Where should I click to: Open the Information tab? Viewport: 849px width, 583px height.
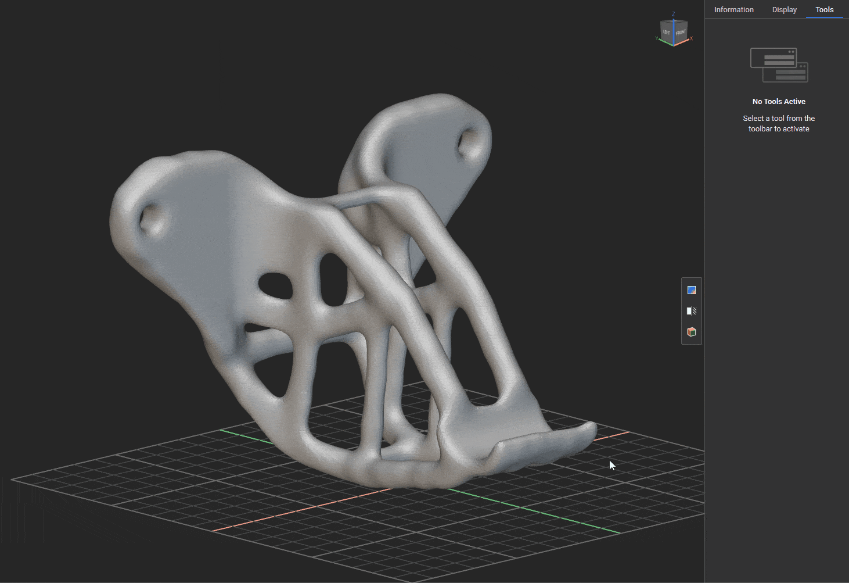pyautogui.click(x=733, y=10)
